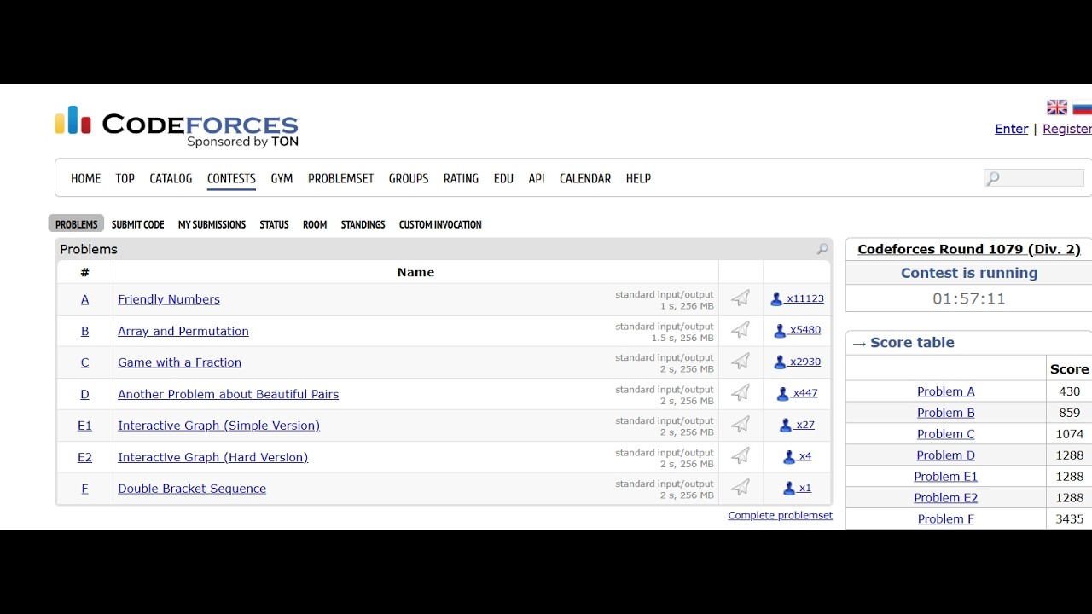1092x614 pixels.
Task: Submit icon for Friendly Numbers
Action: click(741, 298)
